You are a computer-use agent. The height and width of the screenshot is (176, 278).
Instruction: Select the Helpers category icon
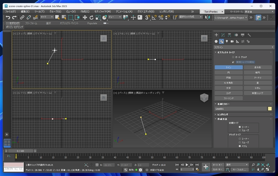coord(237,41)
